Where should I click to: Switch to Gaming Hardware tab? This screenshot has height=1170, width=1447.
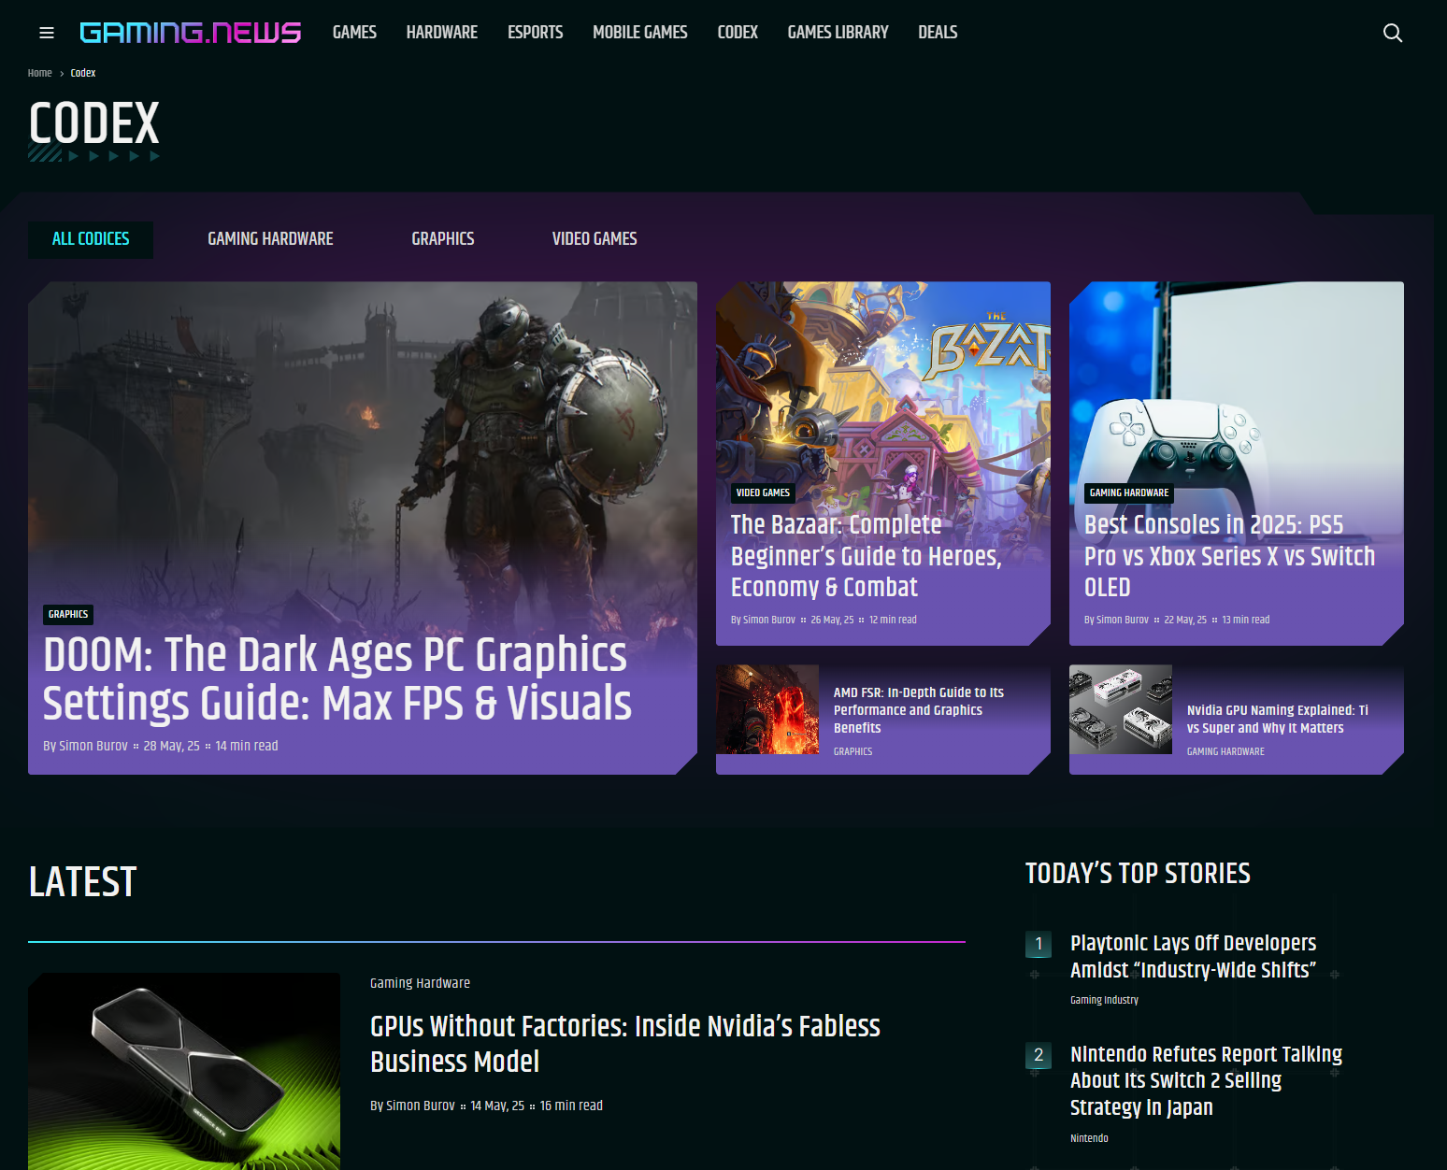(x=270, y=239)
